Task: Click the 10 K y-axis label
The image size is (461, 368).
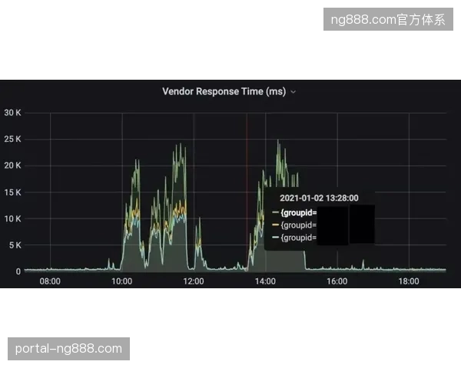Action: [12, 219]
